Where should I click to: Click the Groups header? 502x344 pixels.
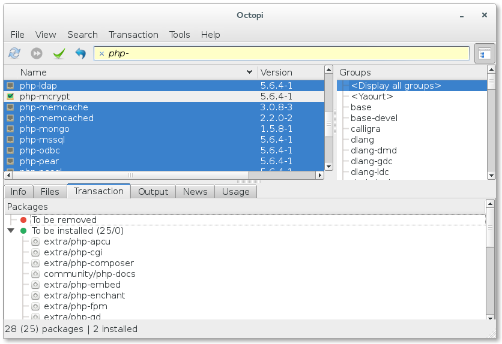pyautogui.click(x=412, y=73)
